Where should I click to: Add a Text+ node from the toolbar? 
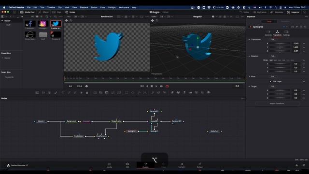49,92
